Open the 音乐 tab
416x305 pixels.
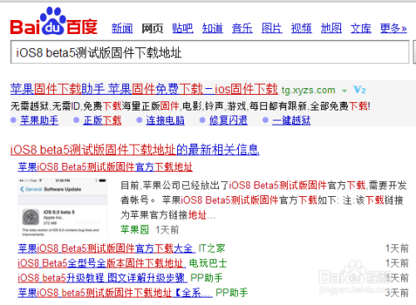[242, 28]
